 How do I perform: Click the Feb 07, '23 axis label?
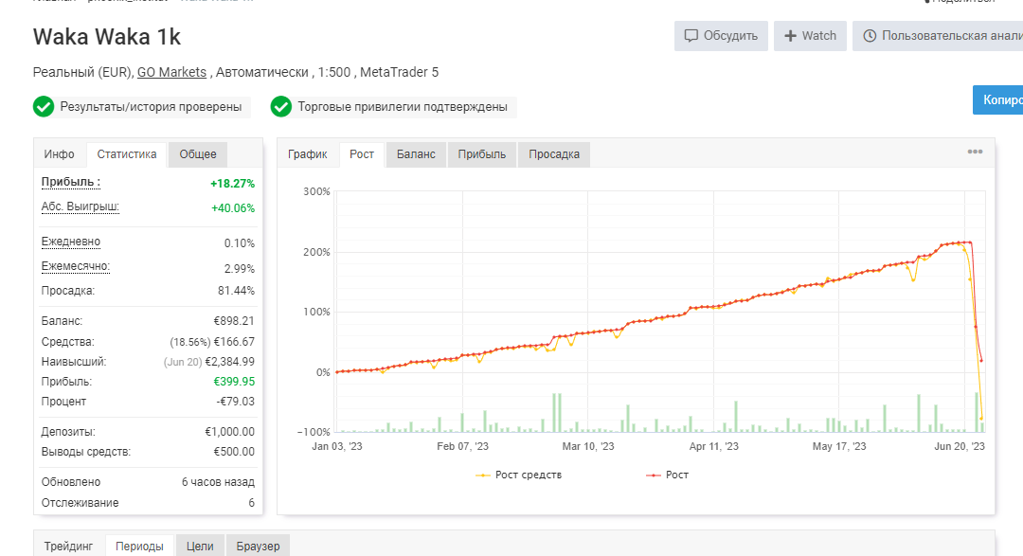pyautogui.click(x=462, y=446)
